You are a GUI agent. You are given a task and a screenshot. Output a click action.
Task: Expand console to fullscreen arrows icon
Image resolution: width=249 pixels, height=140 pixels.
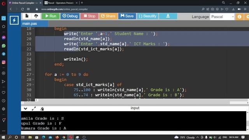click(x=34, y=109)
